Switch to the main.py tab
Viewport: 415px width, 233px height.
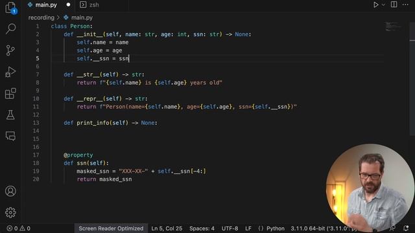click(46, 5)
